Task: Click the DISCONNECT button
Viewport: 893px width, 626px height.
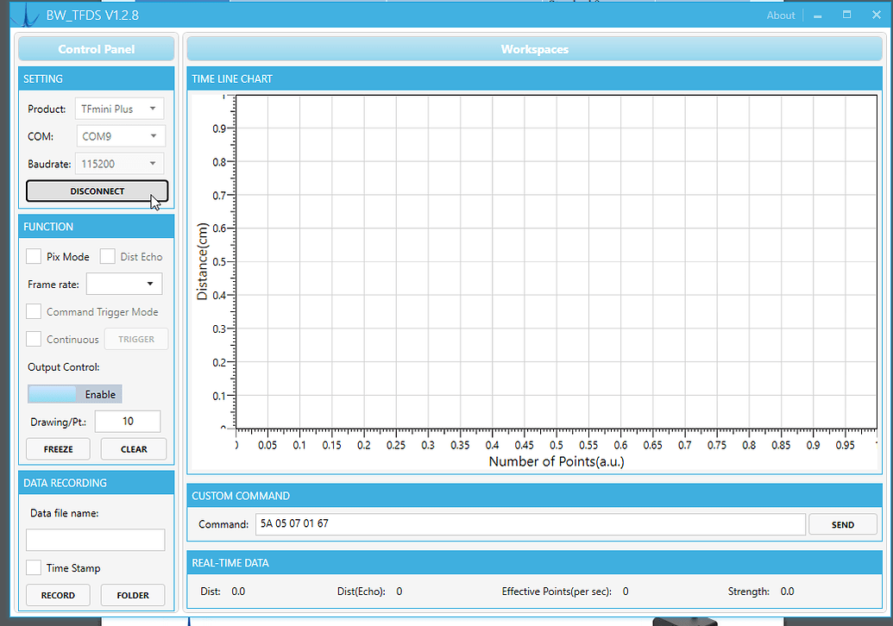Action: click(96, 191)
